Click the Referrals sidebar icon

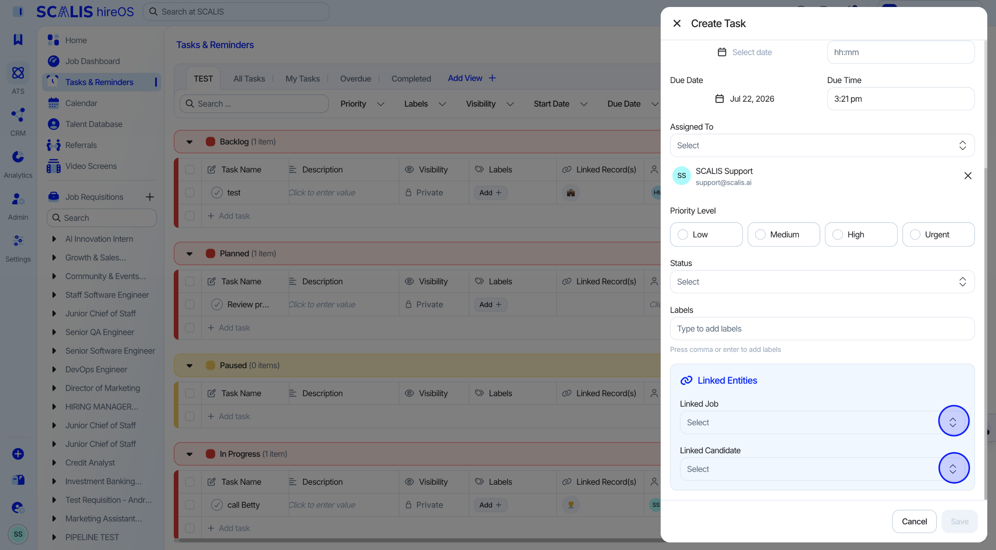(x=53, y=145)
